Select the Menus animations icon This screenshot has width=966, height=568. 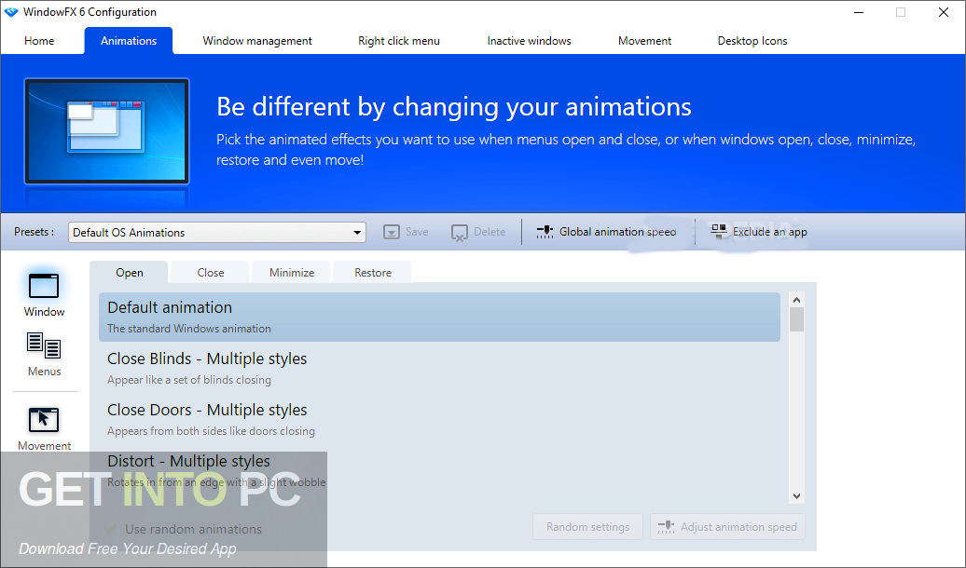tap(44, 345)
